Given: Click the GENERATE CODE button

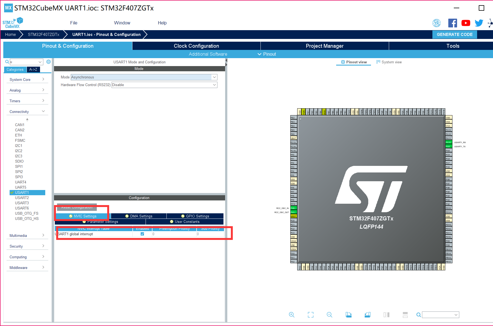Looking at the screenshot, I should click(454, 34).
